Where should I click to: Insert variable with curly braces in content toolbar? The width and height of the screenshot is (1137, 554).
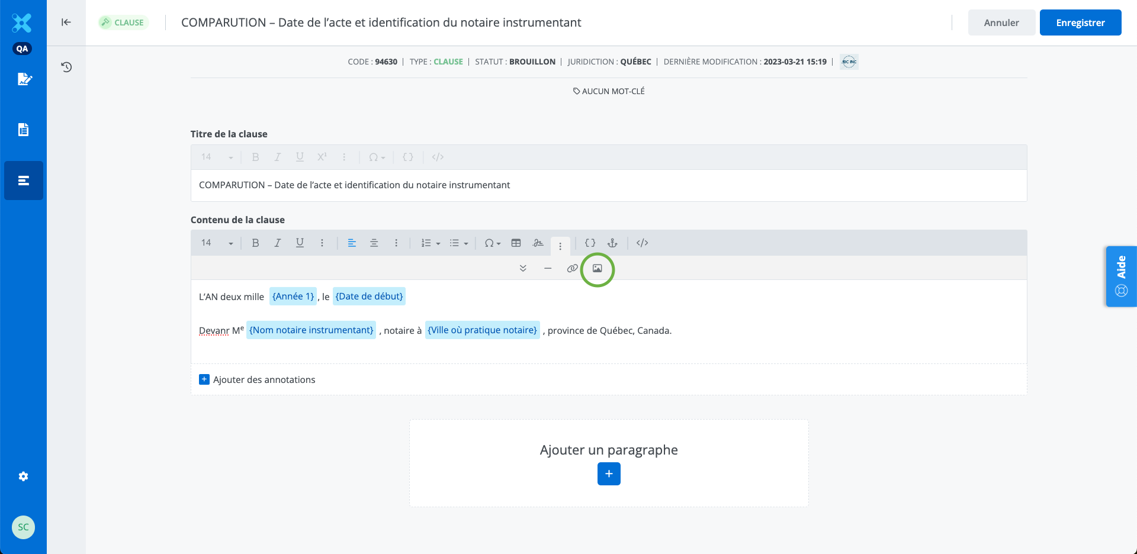(590, 243)
